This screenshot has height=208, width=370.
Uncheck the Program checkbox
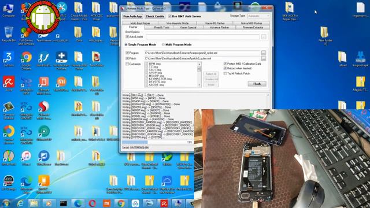pyautogui.click(x=127, y=53)
